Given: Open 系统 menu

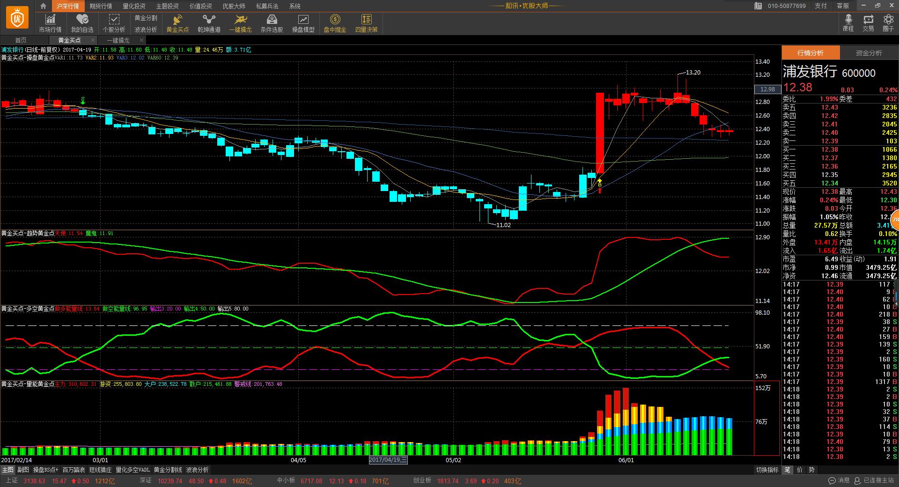Looking at the screenshot, I should (295, 6).
